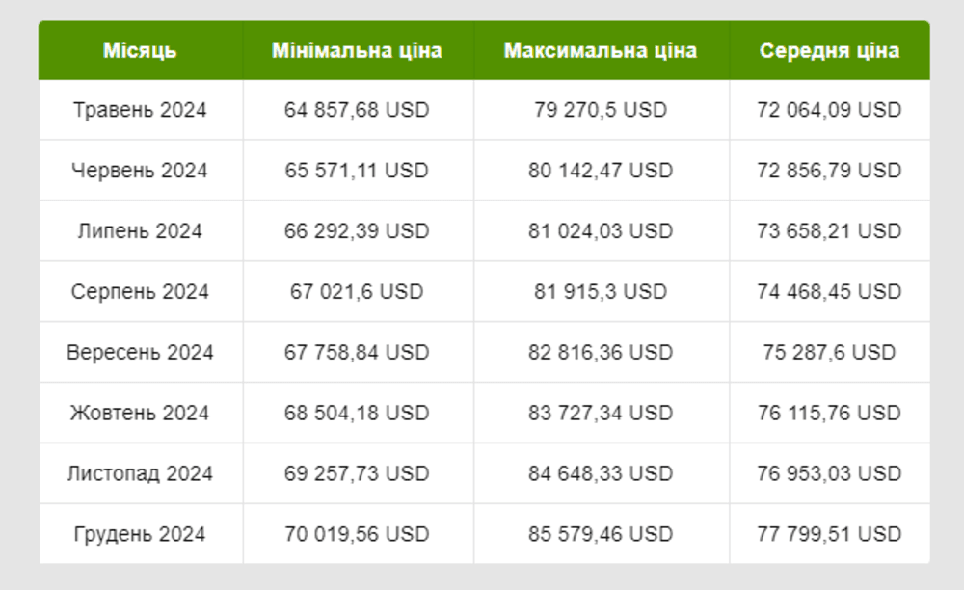Image resolution: width=964 pixels, height=590 pixels.
Task: Click the Середня ціна column header
Action: [x=829, y=50]
